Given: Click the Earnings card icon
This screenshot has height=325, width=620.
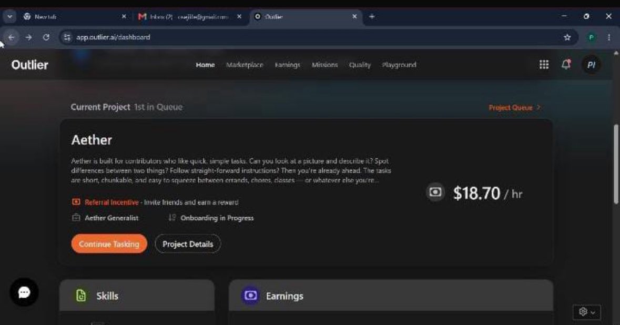Looking at the screenshot, I should pyautogui.click(x=250, y=296).
